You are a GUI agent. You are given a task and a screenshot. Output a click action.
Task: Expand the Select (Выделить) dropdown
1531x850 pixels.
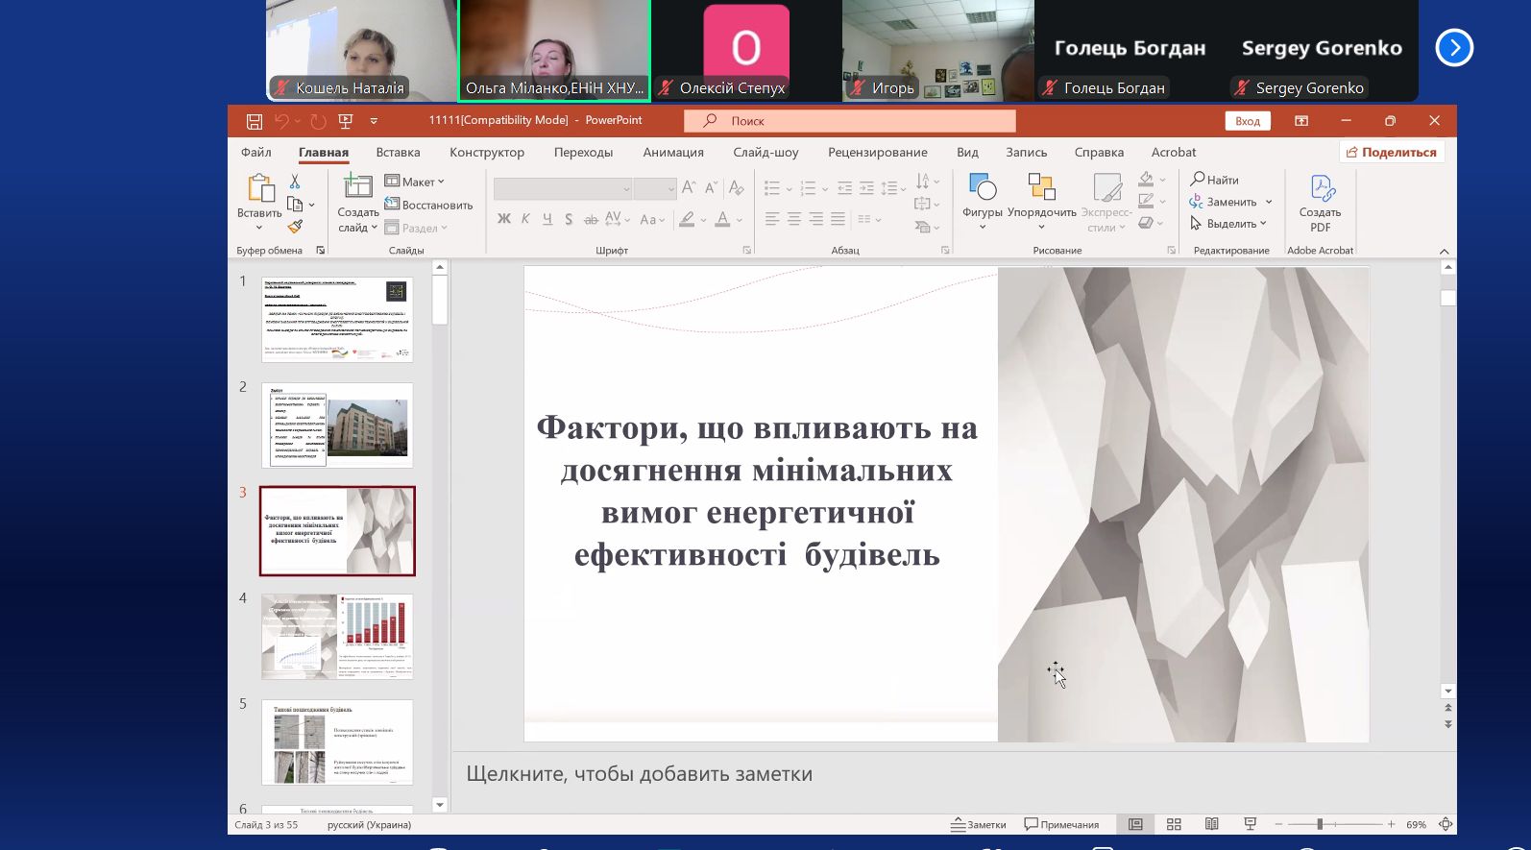[x=1229, y=224]
